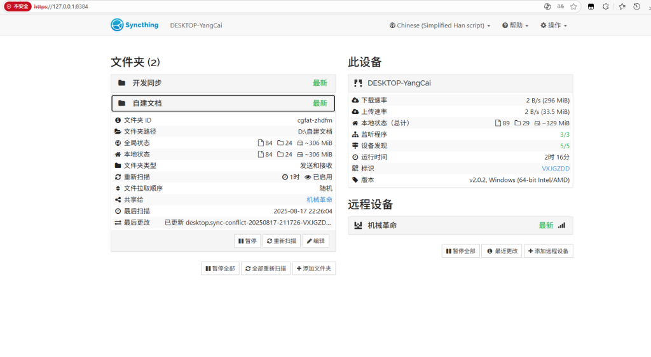Click the Syncthing logo

coord(135,25)
